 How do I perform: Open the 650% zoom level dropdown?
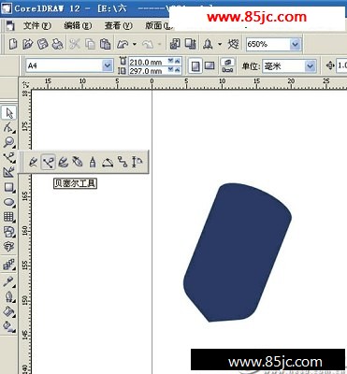(x=295, y=45)
